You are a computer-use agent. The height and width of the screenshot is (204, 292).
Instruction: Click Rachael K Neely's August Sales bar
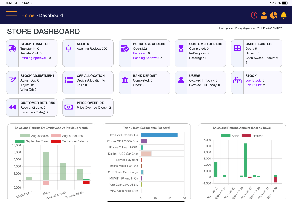pyautogui.click(x=63, y=171)
